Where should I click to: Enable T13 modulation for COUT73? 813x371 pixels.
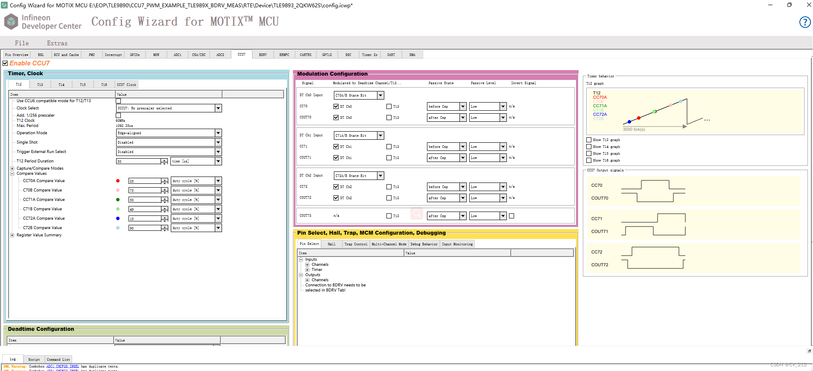tap(389, 216)
